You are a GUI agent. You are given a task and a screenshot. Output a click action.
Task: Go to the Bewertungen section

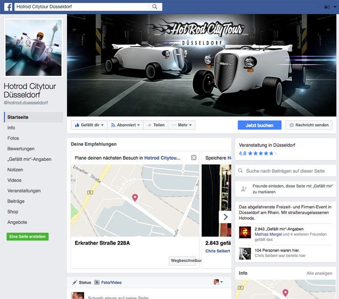click(x=21, y=149)
